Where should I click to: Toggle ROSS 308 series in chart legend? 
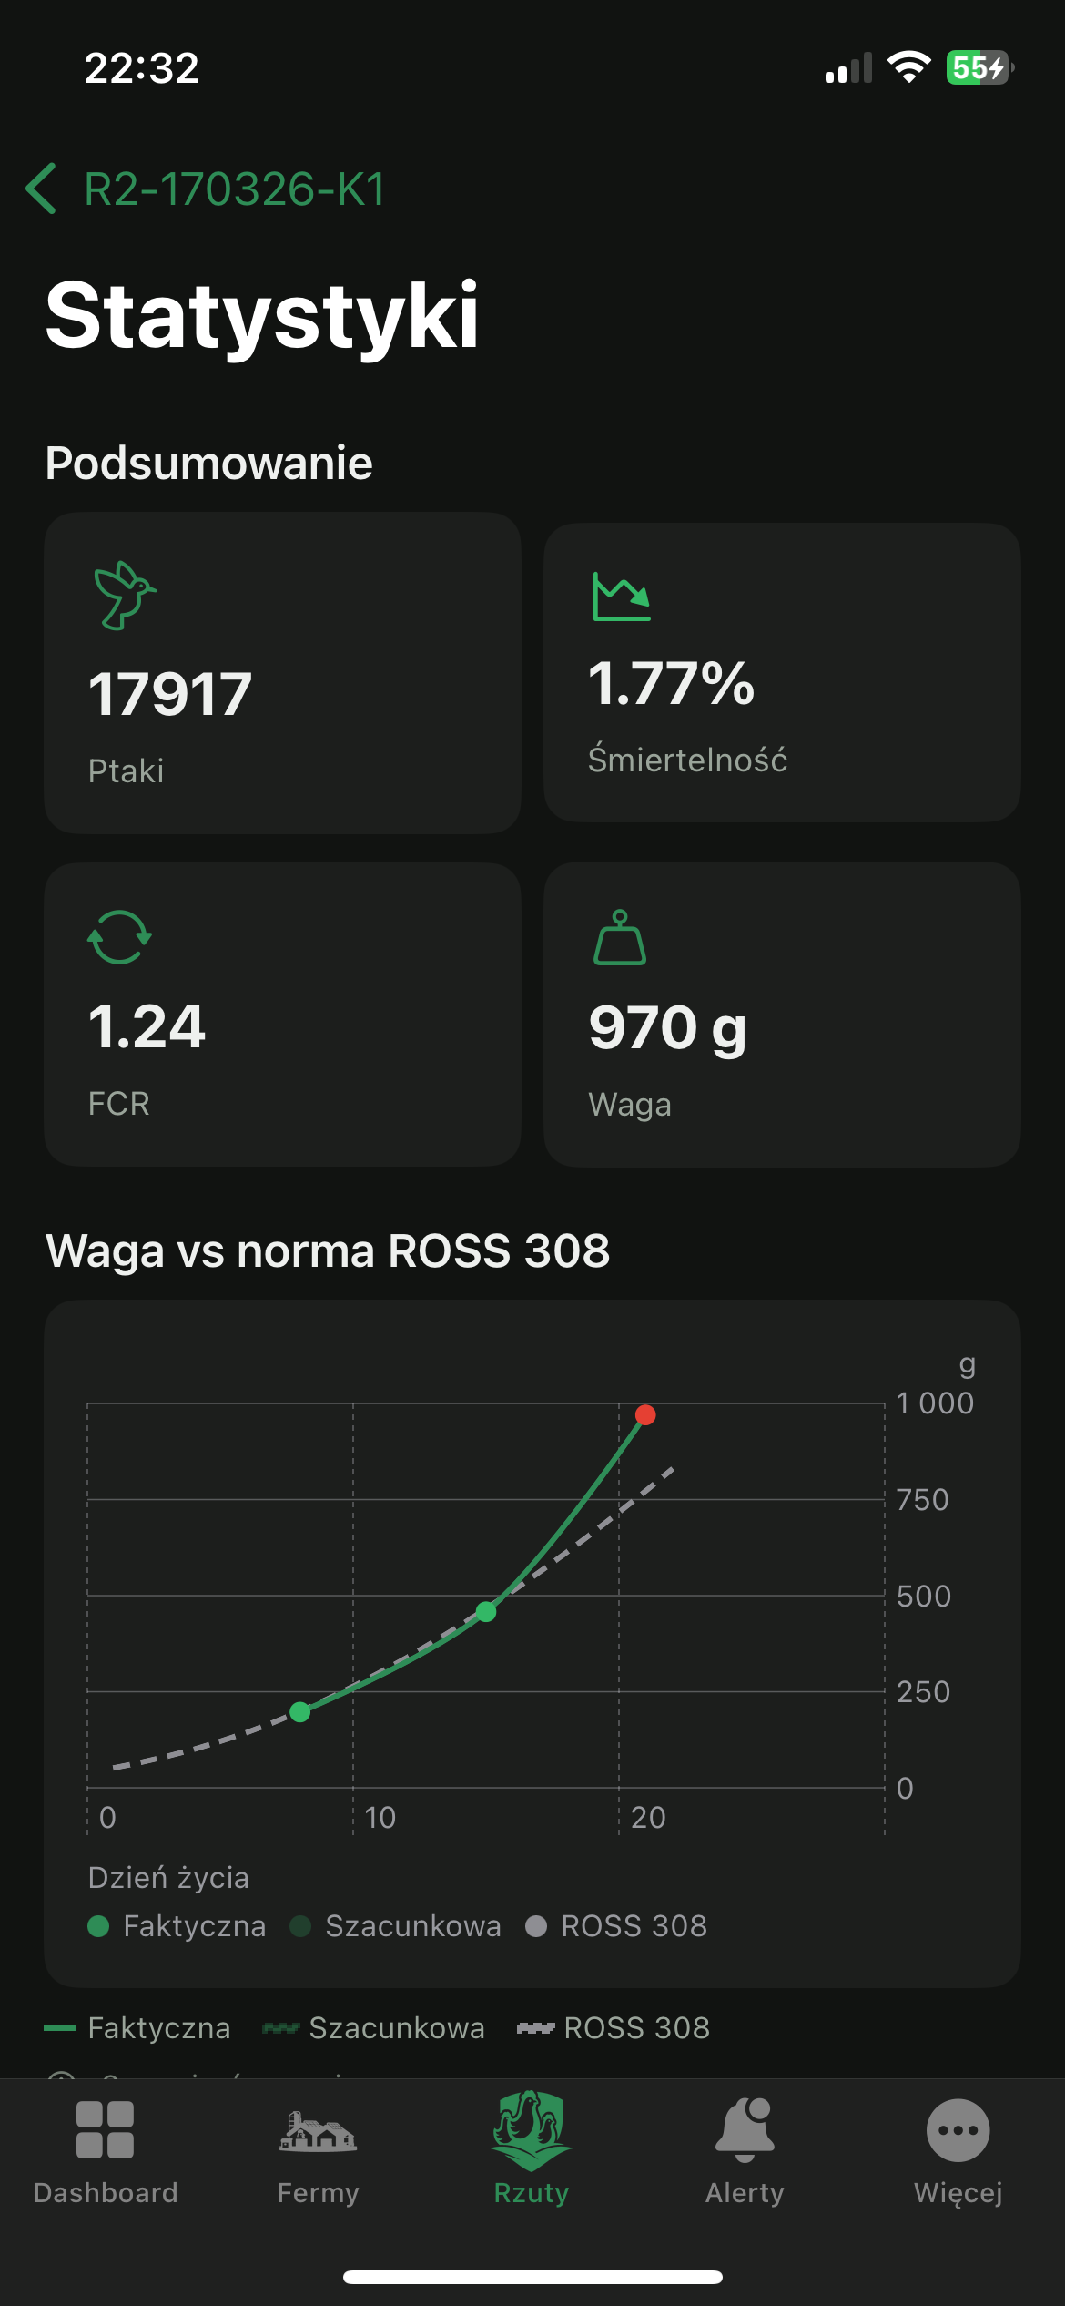pyautogui.click(x=616, y=1925)
